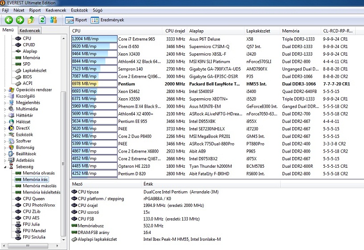Screen dimensions: 364x250
Task: Sort by Alaplap column header
Action: 215,31
